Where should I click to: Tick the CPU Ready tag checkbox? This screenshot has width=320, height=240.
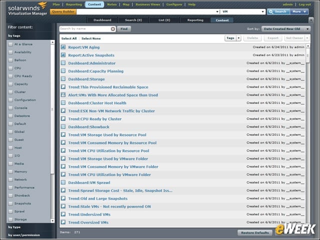click(10, 76)
